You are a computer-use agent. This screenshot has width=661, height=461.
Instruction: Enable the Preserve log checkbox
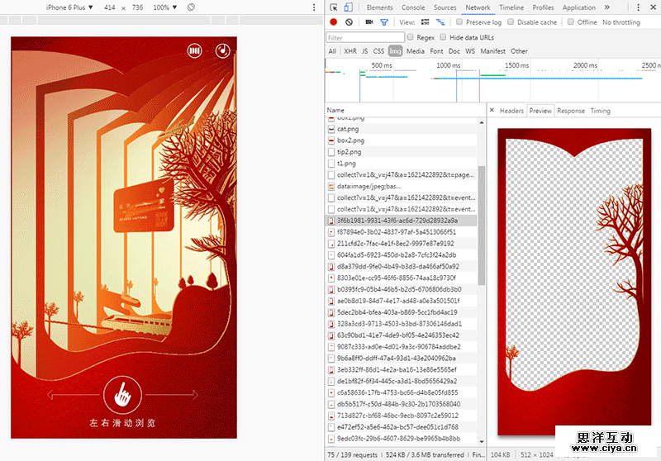pyautogui.click(x=460, y=22)
